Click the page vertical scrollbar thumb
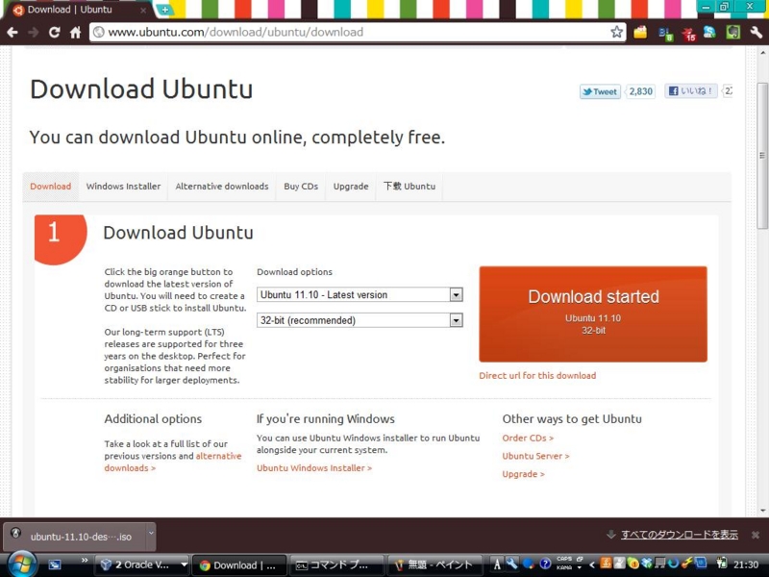The width and height of the screenshot is (769, 577). tap(762, 156)
